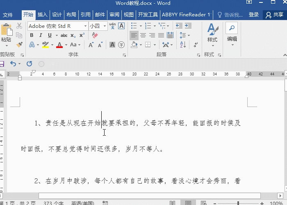Click the Cut scissors icon
The height and width of the screenshot is (205, 287).
[19, 26]
